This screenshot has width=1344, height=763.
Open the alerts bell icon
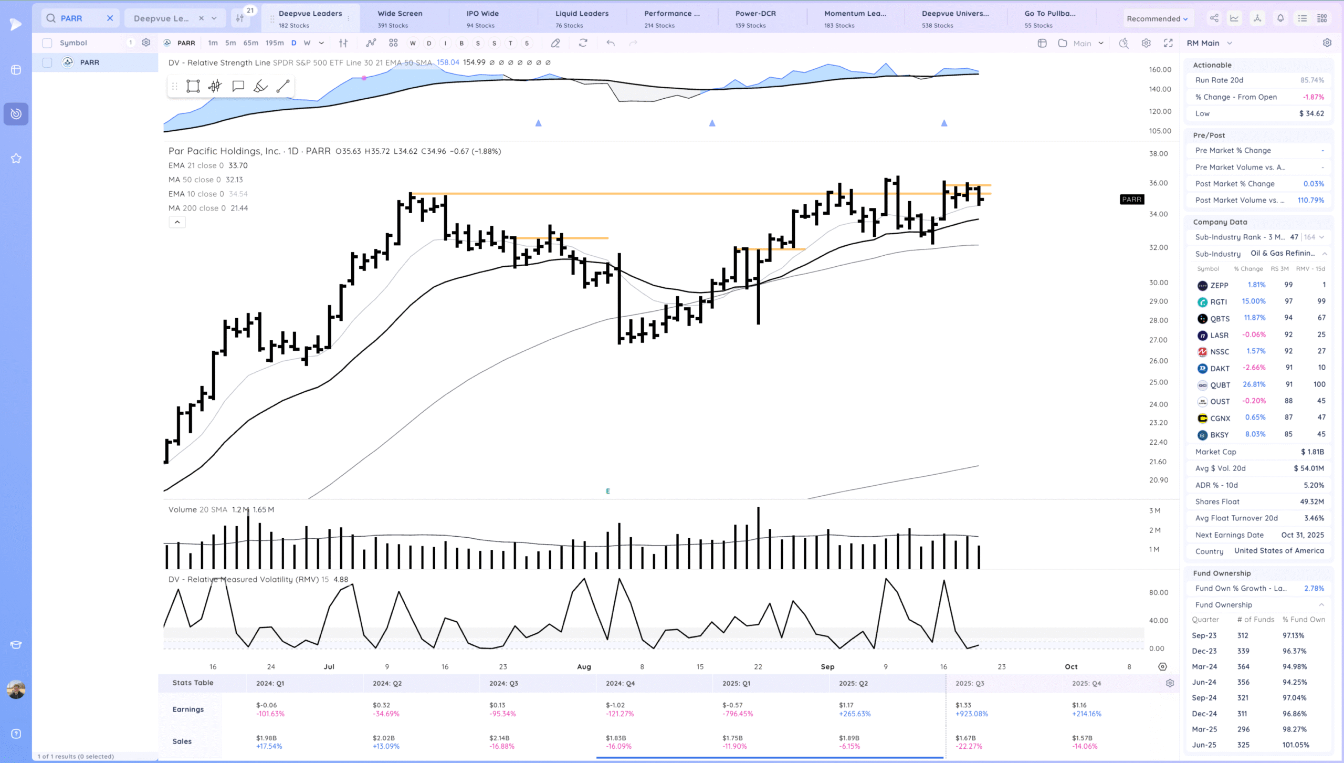tap(1280, 18)
